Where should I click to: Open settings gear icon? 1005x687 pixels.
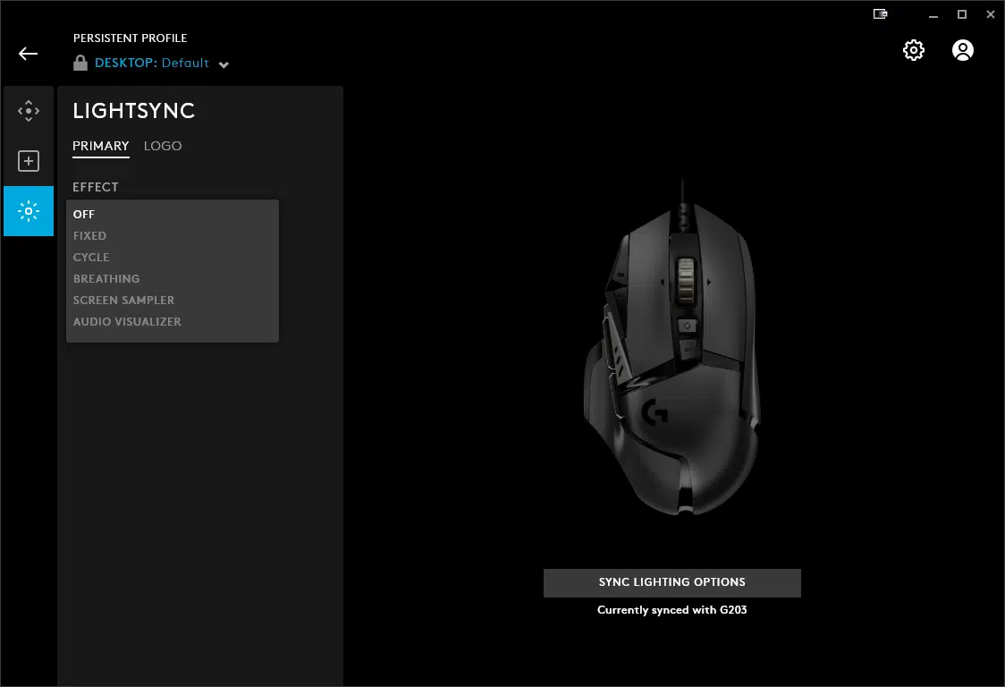point(913,50)
